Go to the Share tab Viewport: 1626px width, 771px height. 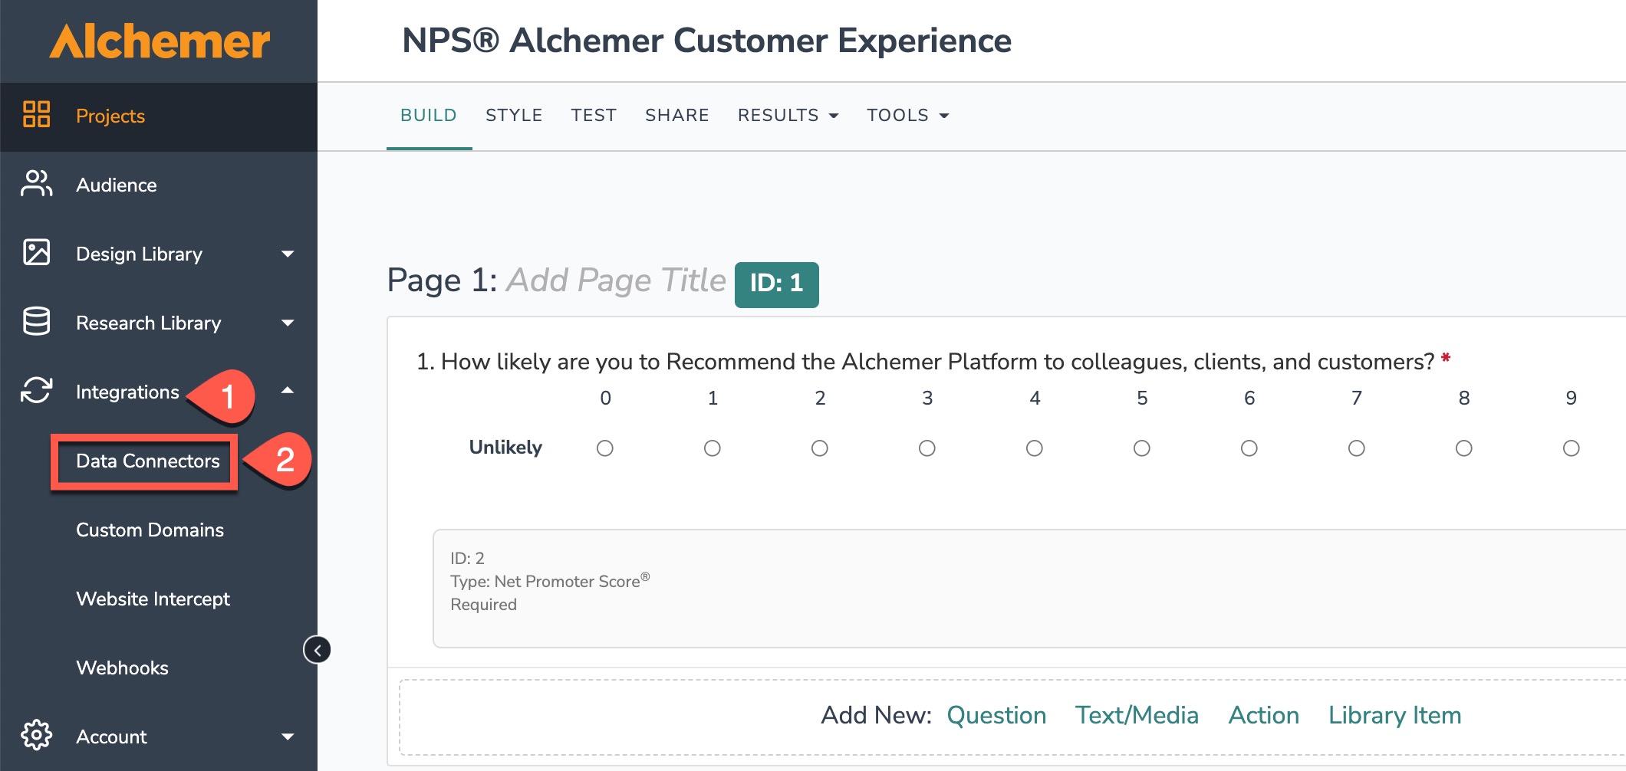click(676, 115)
